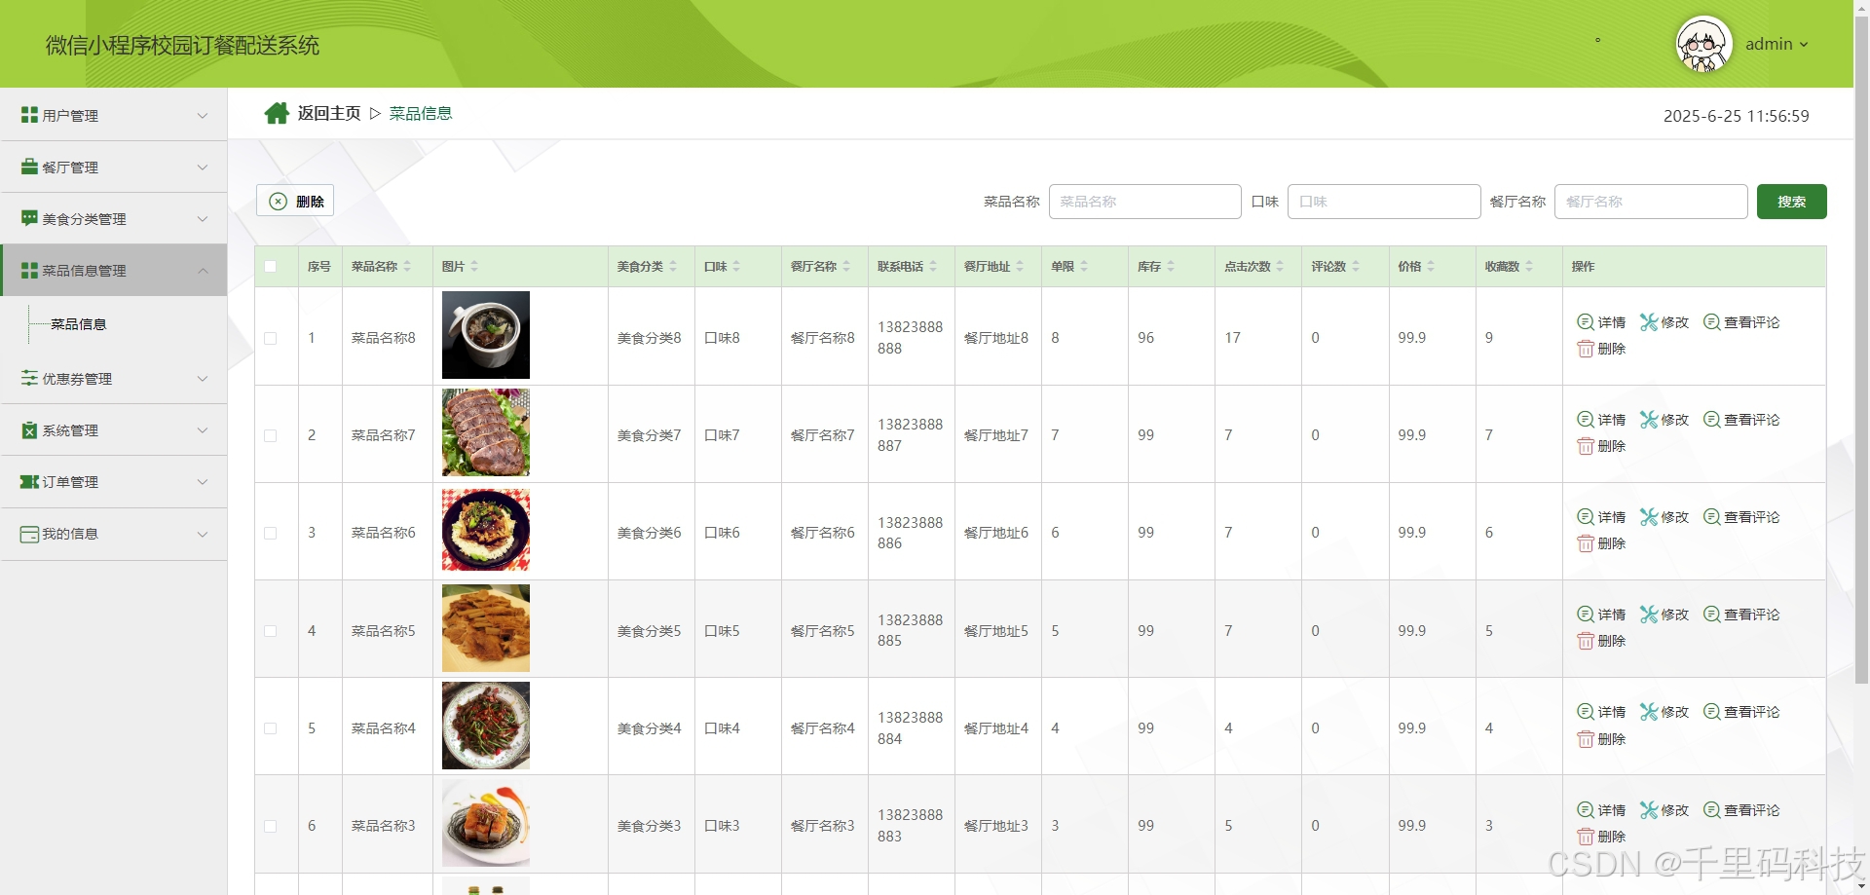Sort by 点击次数 column header

(x=1253, y=266)
